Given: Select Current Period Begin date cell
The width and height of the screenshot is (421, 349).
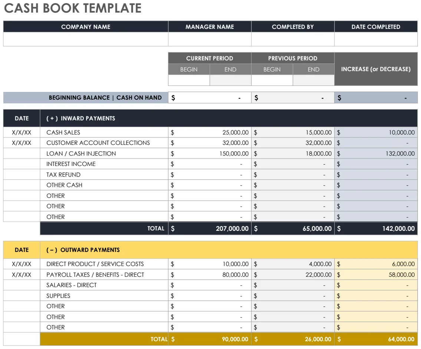Looking at the screenshot, I should pos(189,80).
